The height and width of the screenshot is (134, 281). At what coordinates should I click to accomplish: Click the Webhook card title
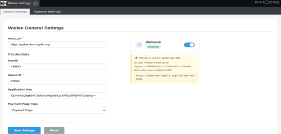[153, 42]
